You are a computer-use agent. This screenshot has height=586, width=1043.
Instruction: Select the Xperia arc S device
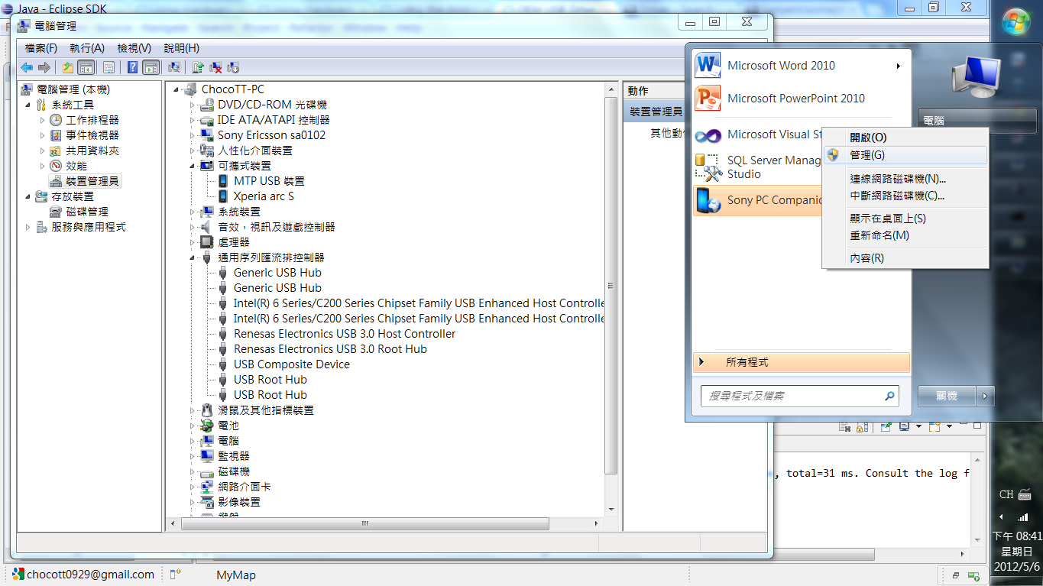tap(264, 196)
